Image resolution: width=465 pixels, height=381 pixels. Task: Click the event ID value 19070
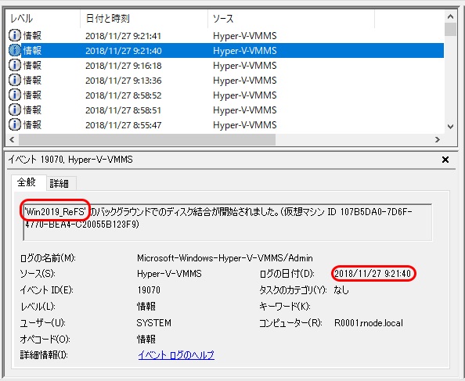point(149,289)
